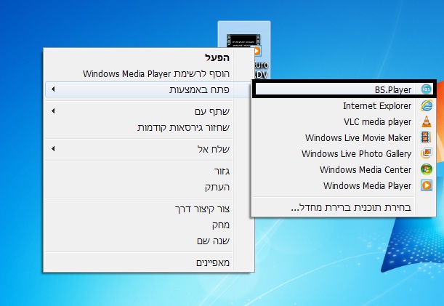Click the Windows Media Player icon in submenu

tap(426, 186)
